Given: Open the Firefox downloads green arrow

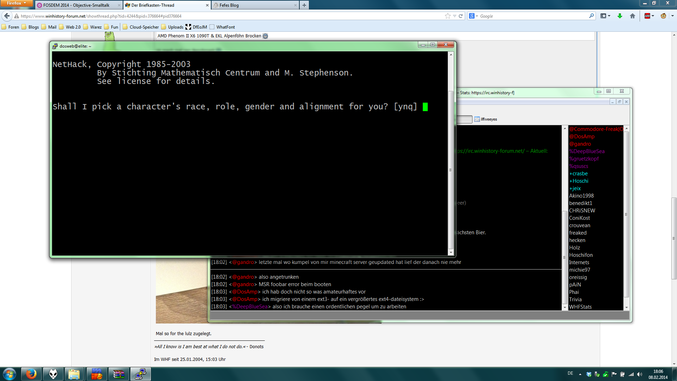Looking at the screenshot, I should pyautogui.click(x=620, y=16).
